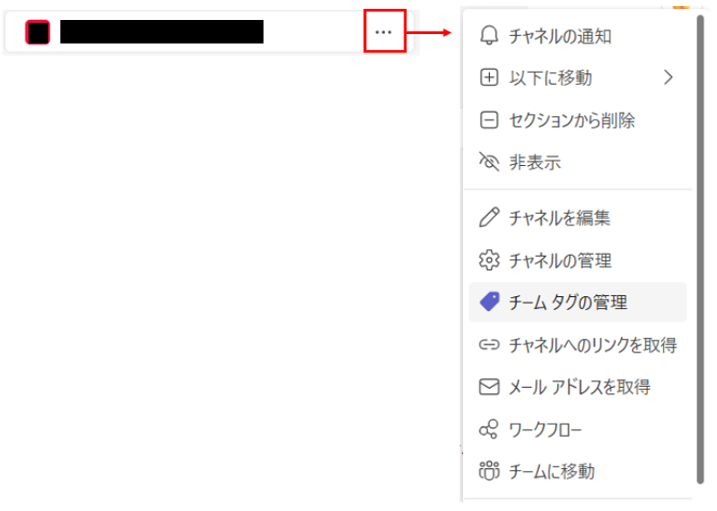Expand the 以下に移動 submenu chevron
Image resolution: width=717 pixels, height=511 pixels.
point(668,78)
